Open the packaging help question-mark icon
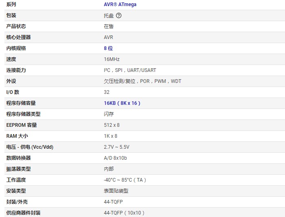 coord(119,15)
